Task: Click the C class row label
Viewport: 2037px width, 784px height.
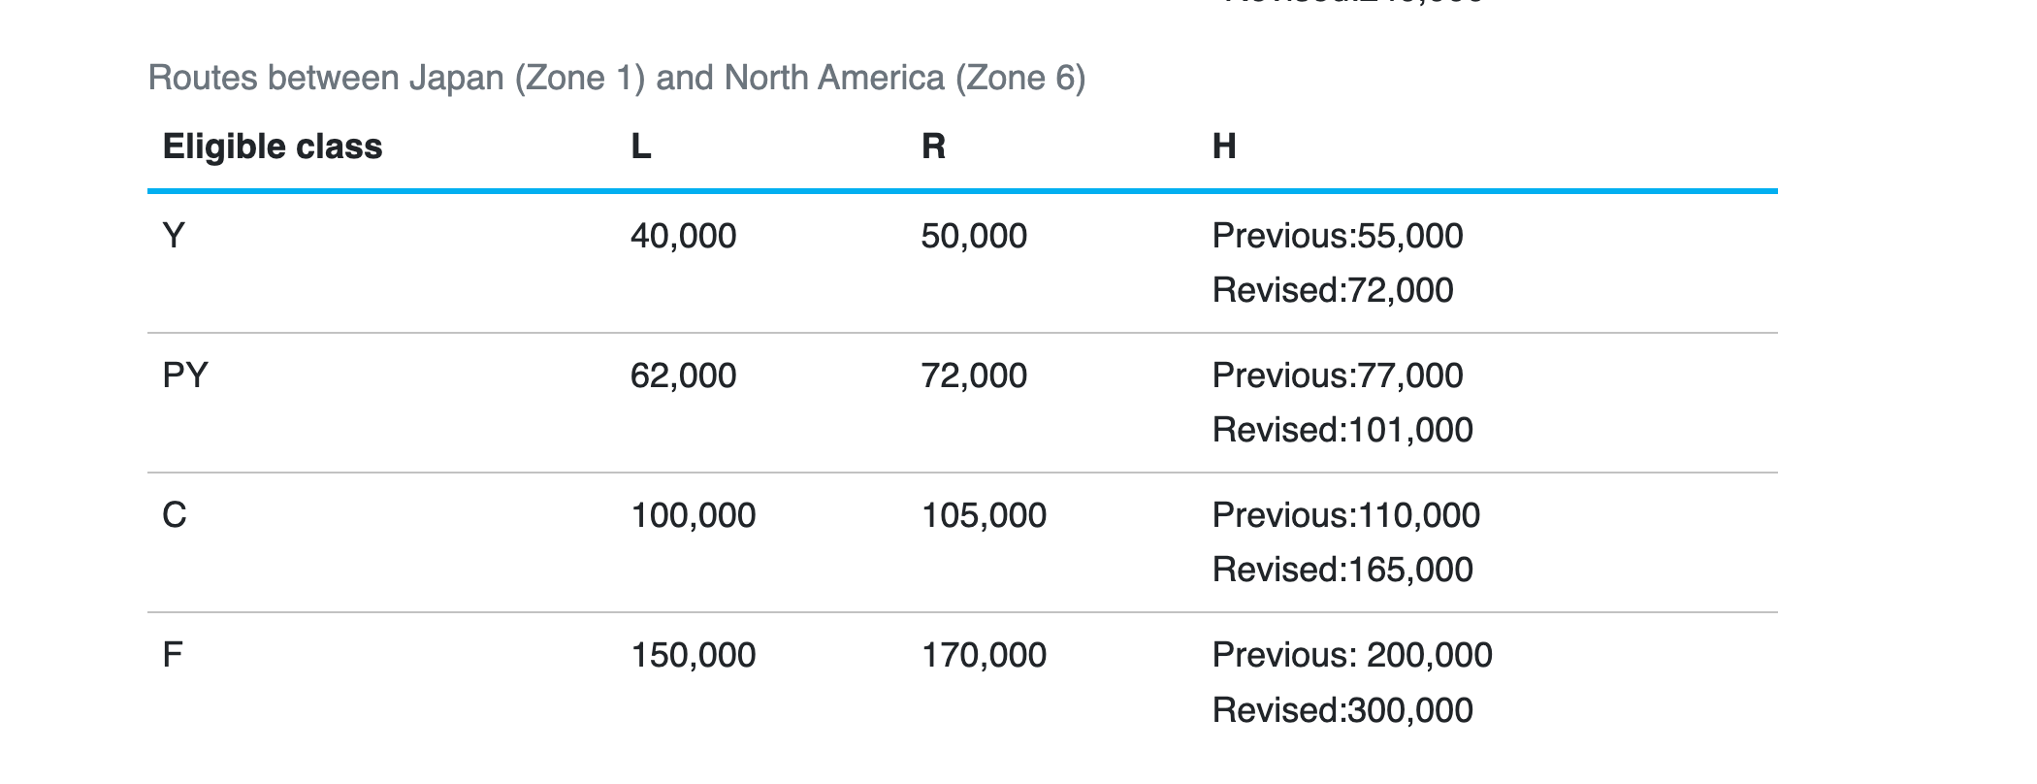Action: [175, 515]
